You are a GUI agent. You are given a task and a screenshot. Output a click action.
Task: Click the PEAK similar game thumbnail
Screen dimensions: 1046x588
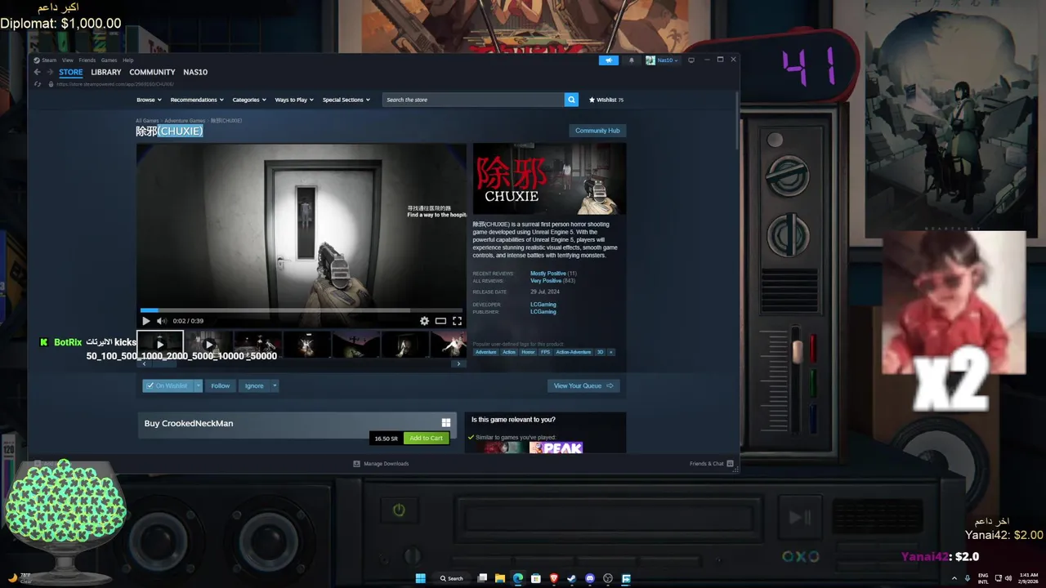click(556, 448)
